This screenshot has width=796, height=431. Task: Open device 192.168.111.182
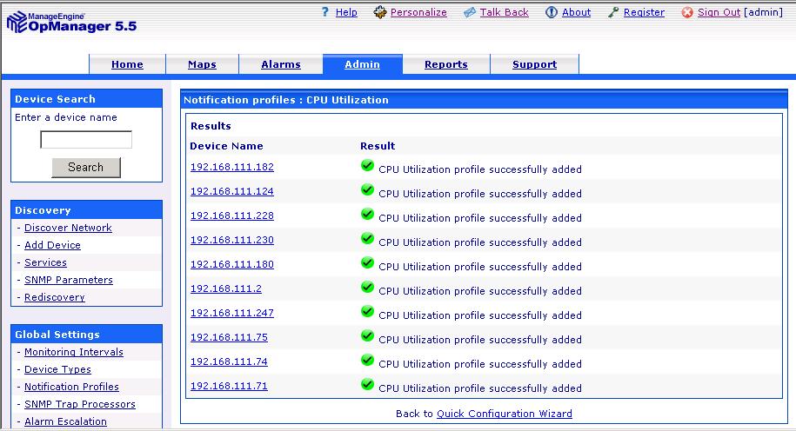click(x=232, y=167)
